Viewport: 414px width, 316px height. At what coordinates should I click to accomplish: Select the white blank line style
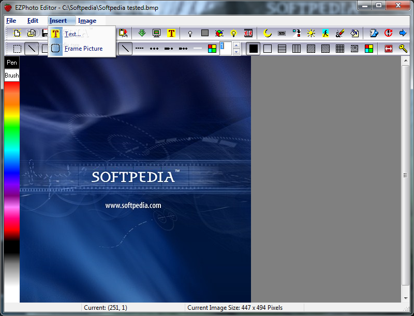[x=198, y=49]
